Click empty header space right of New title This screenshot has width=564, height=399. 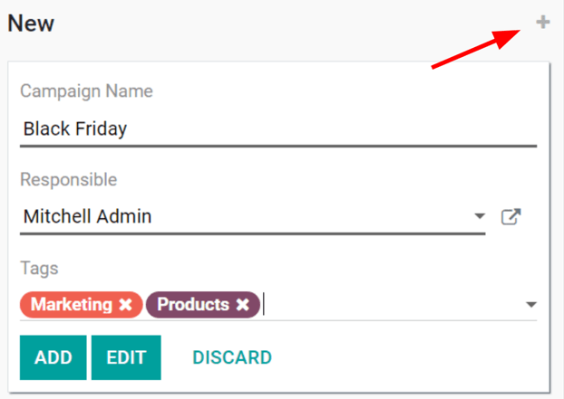pyautogui.click(x=272, y=24)
